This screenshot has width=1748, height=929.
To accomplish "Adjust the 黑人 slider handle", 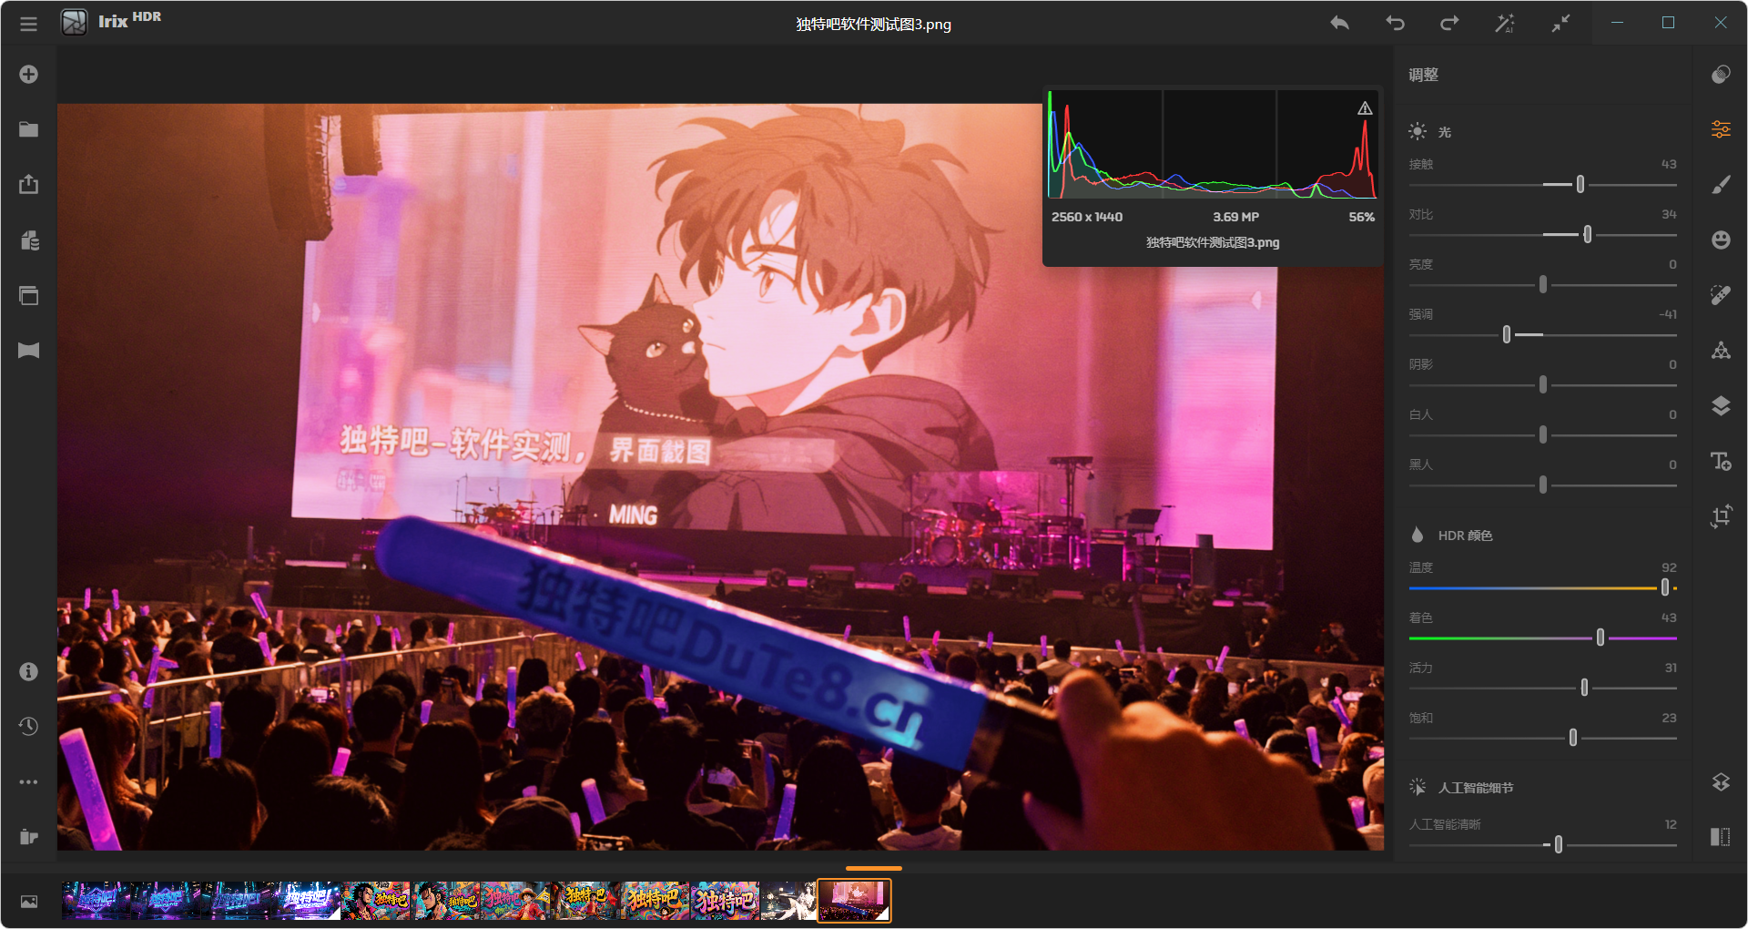I will click(1542, 485).
